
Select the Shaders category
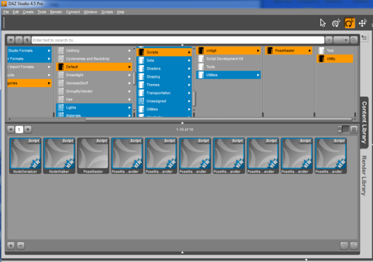pyautogui.click(x=164, y=68)
